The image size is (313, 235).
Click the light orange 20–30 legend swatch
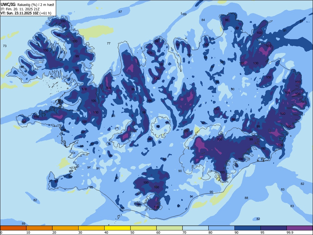click(65, 228)
